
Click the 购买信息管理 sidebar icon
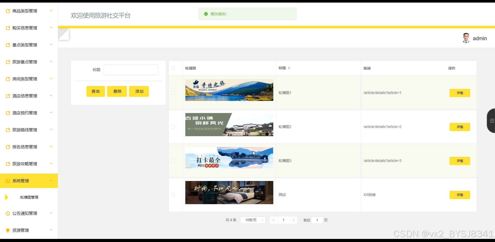coord(8,28)
